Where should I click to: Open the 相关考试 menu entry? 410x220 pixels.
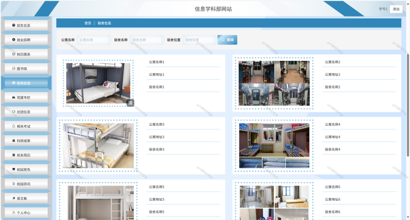(26, 126)
